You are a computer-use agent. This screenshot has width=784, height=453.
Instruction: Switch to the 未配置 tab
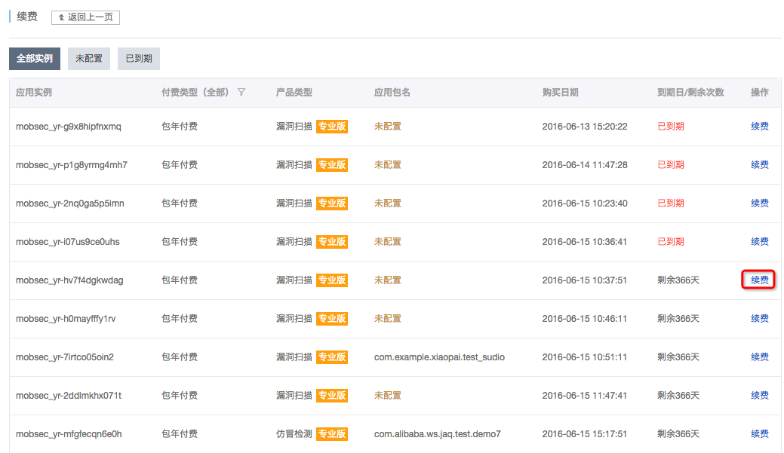(x=89, y=59)
